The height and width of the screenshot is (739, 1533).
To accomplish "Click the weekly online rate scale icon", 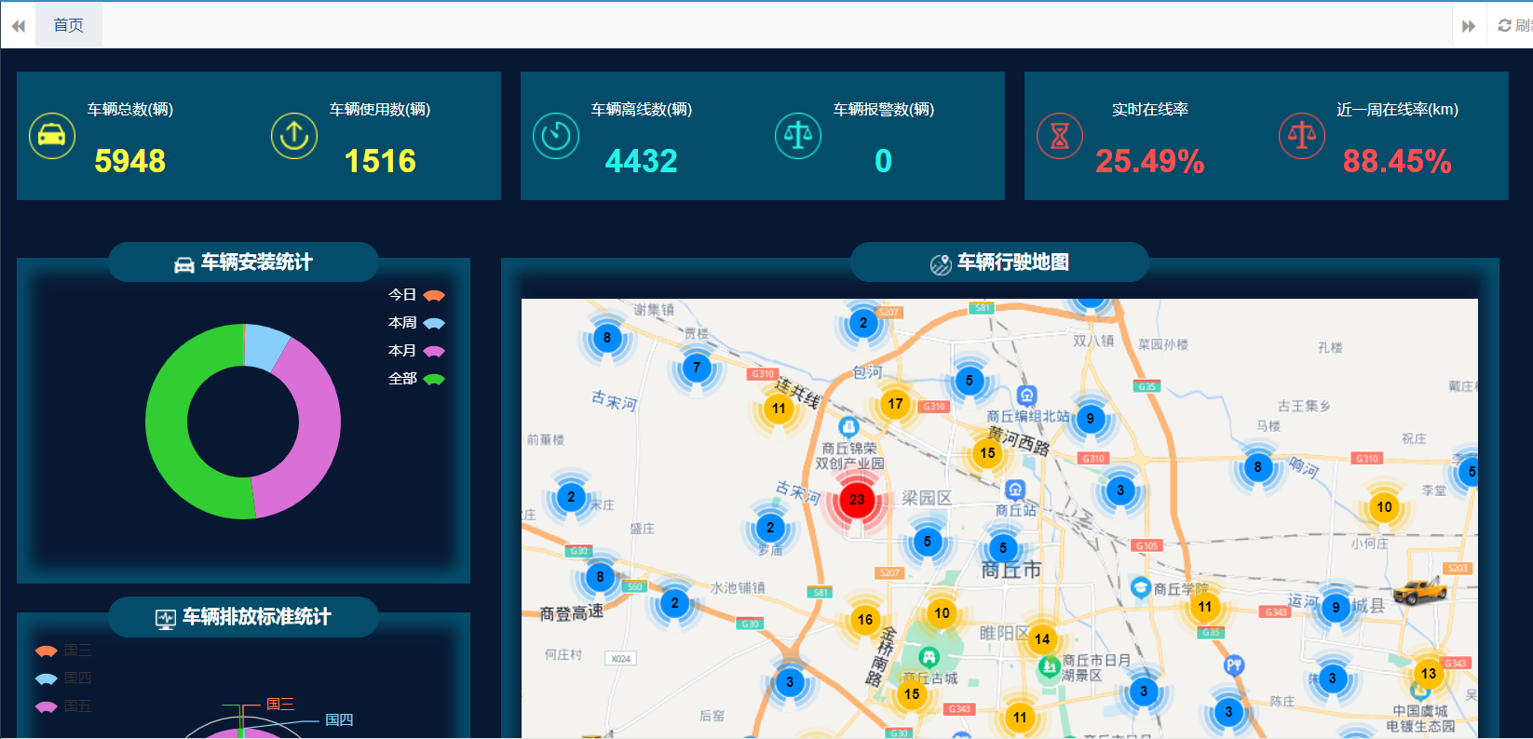I will click(1302, 136).
